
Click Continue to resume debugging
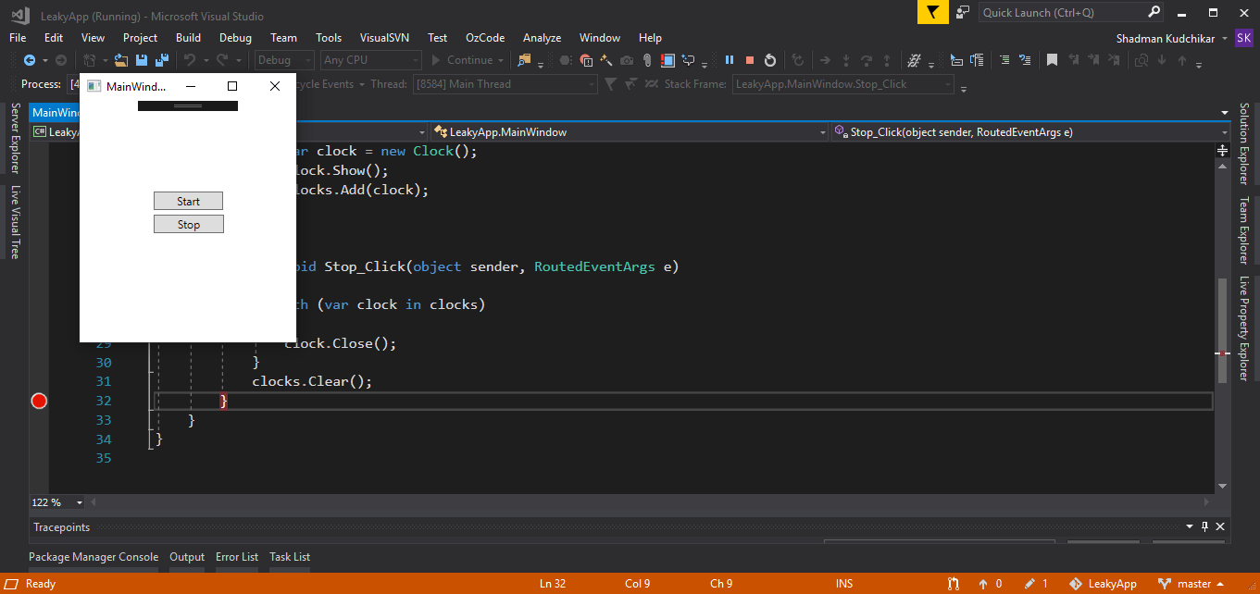tap(466, 59)
